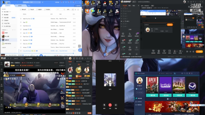
Task: Click the 扬声器 speaker icon in streaming assistant
Action: (180, 52)
